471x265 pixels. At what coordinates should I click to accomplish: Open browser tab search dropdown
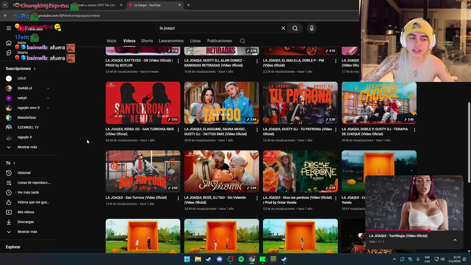pyautogui.click(x=5, y=5)
